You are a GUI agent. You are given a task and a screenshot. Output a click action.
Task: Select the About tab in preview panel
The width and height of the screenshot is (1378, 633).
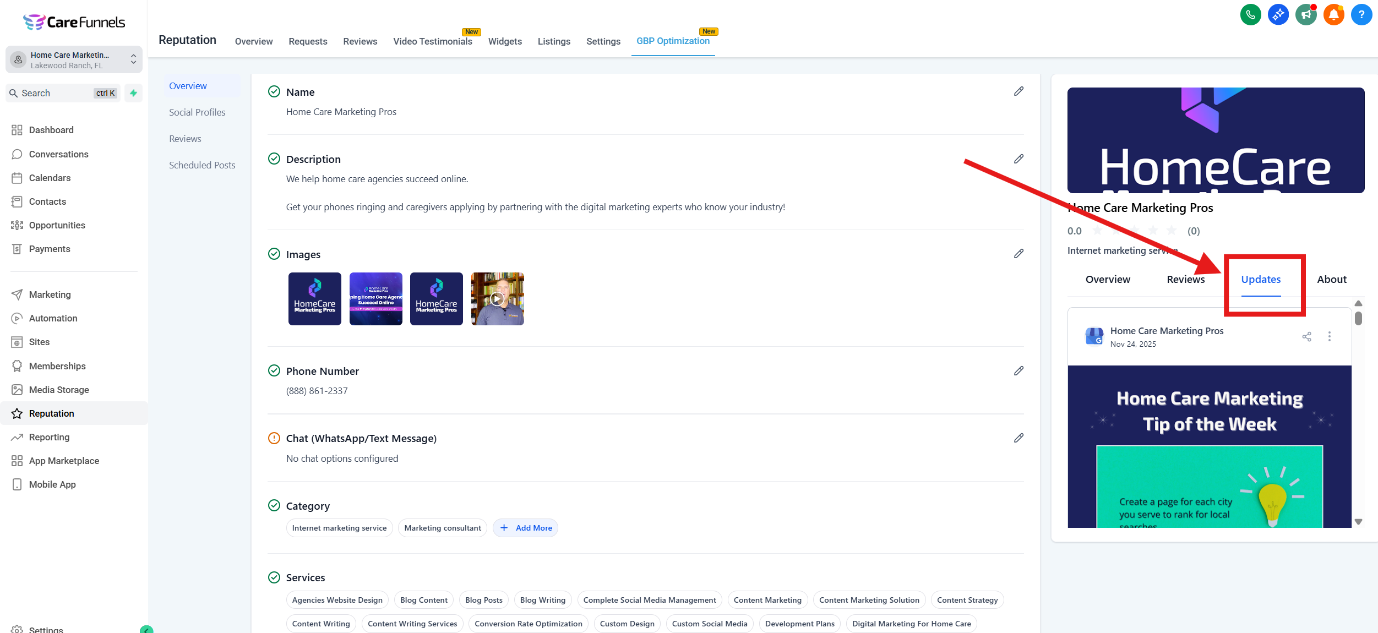1331,279
